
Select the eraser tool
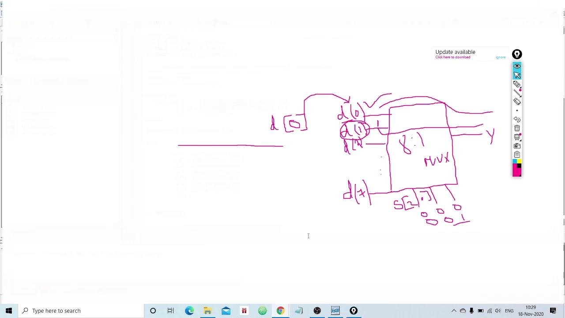[517, 102]
